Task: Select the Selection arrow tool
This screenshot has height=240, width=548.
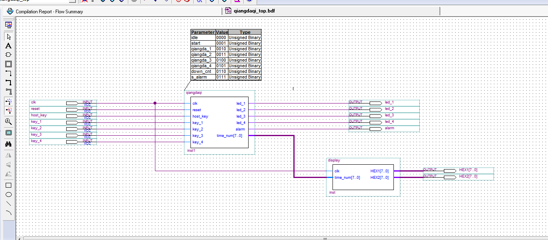Action: 8,37
